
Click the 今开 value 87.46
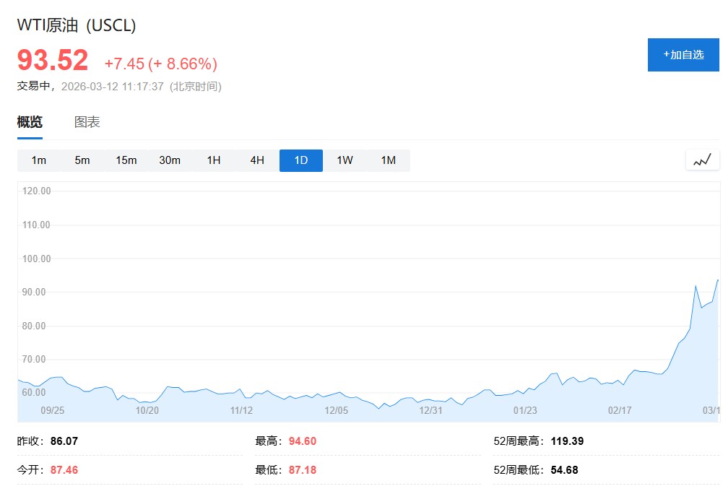click(x=64, y=470)
